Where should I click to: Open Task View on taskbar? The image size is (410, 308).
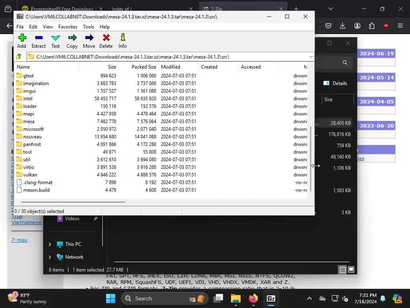pos(218,298)
